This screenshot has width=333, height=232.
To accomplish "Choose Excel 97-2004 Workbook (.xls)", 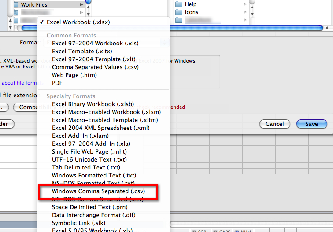I will [95, 43].
